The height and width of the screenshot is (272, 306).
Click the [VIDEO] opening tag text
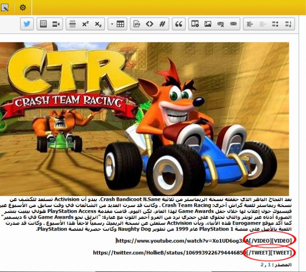point(282,241)
